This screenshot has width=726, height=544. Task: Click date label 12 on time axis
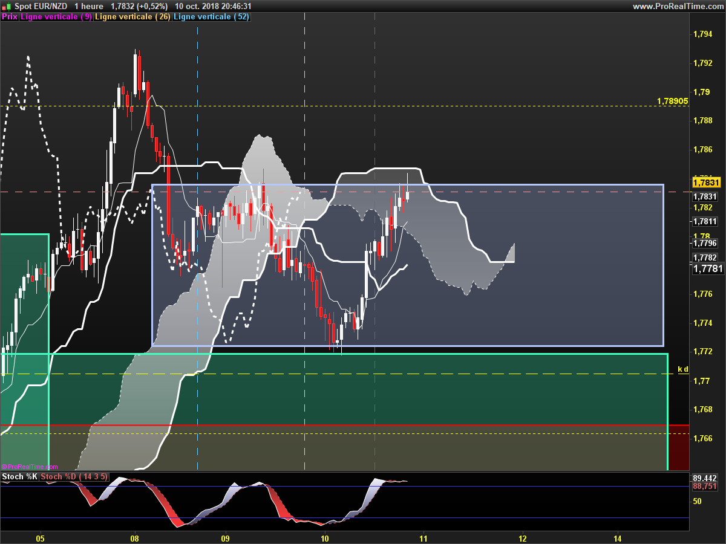(x=522, y=538)
